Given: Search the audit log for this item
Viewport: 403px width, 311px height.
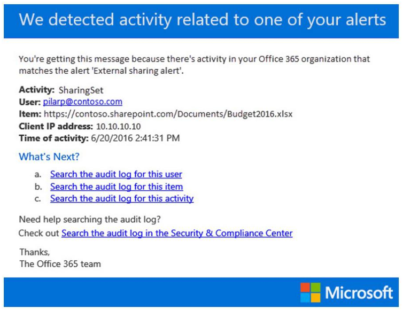Looking at the screenshot, I should (x=117, y=186).
